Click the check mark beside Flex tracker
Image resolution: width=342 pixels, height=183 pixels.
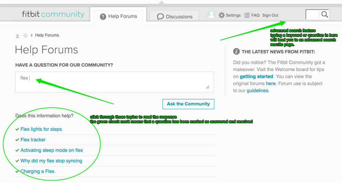tap(17, 140)
